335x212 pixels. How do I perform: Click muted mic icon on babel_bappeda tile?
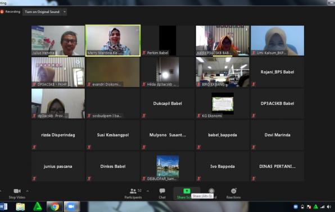[x=198, y=147]
